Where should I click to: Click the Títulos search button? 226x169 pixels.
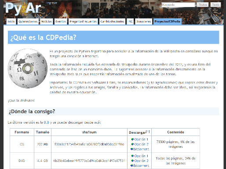203,5
